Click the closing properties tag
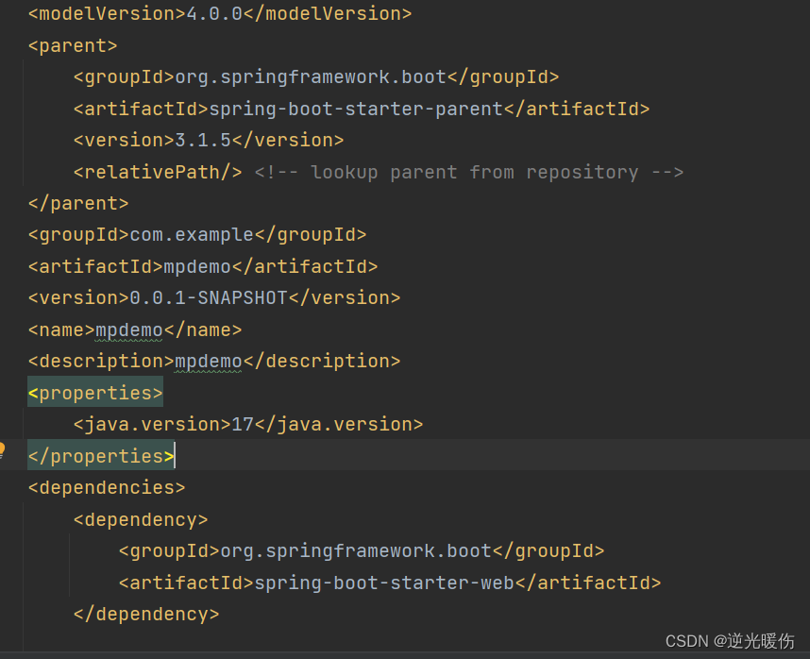Viewport: 810px width, 659px height. click(x=99, y=456)
